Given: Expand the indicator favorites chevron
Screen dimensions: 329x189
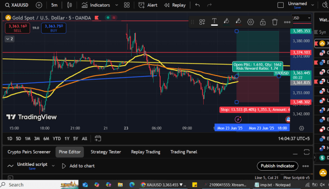Looking at the screenshot, I should [117, 5].
